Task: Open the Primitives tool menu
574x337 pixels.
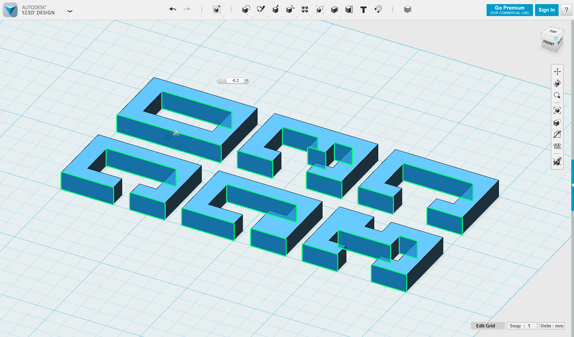Action: tap(246, 10)
